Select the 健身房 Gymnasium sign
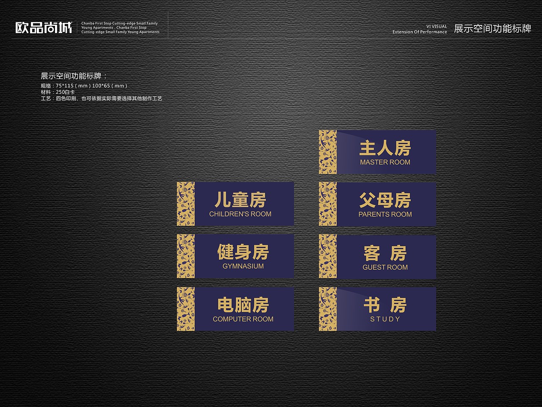This screenshot has height=407, width=542. 235,256
